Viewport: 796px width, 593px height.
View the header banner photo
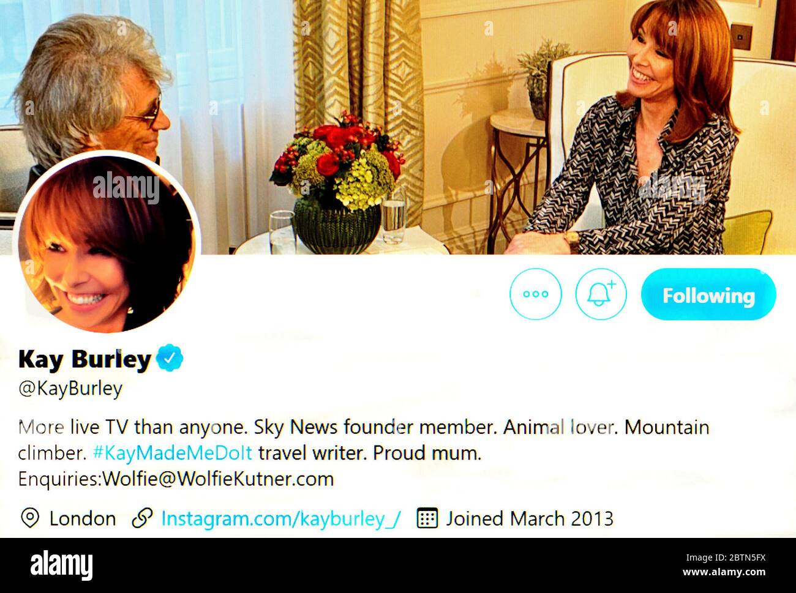pyautogui.click(x=398, y=127)
